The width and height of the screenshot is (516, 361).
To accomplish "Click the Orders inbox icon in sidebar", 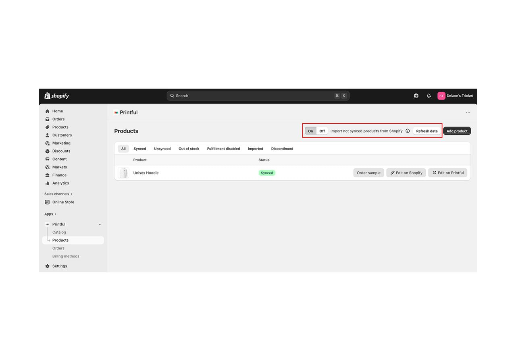I will click(x=48, y=119).
